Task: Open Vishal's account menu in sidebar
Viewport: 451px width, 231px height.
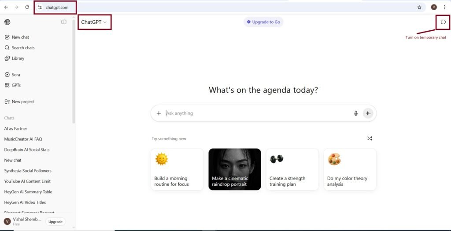Action: point(22,221)
